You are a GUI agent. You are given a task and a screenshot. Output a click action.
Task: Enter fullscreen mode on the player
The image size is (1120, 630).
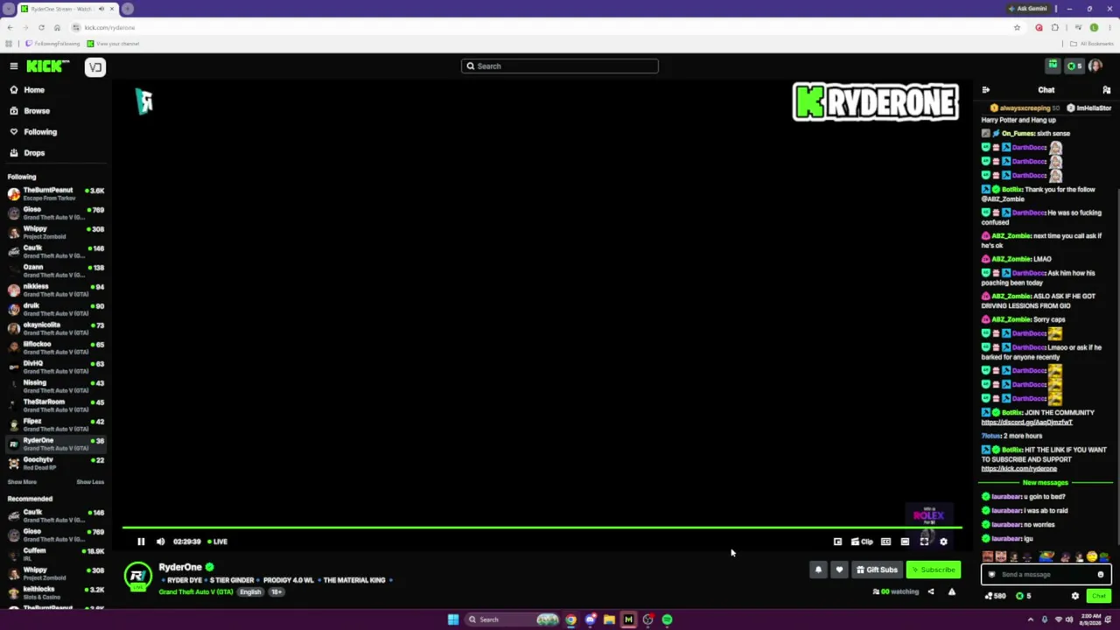pyautogui.click(x=924, y=542)
